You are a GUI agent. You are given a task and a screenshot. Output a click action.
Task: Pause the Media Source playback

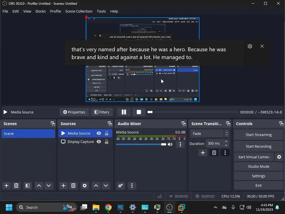[124, 112]
